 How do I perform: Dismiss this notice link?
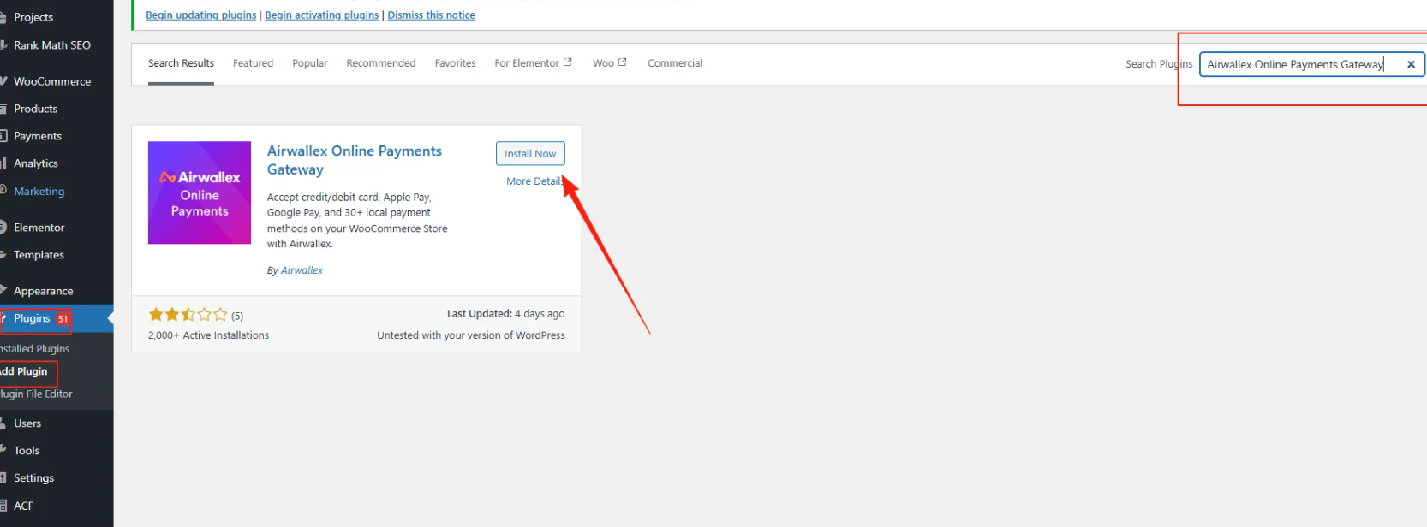pos(432,15)
